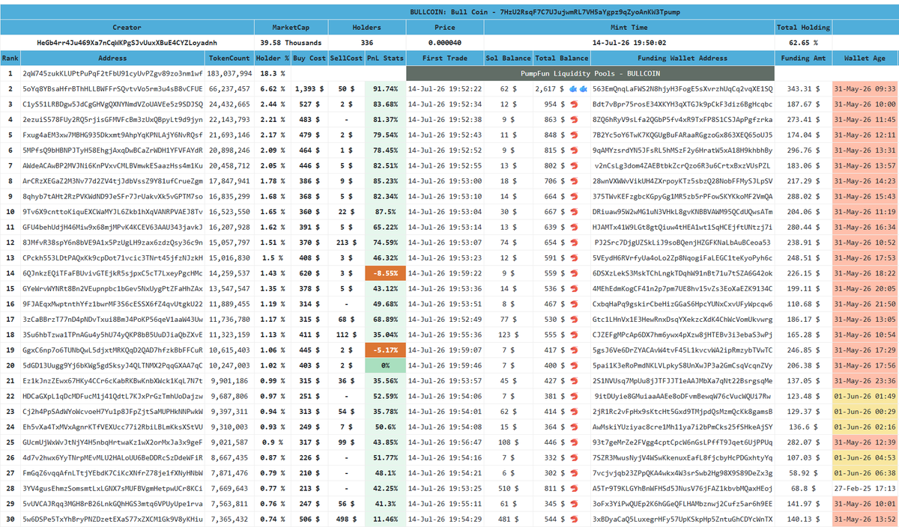Click the Address column header
Image resolution: width=899 pixels, height=527 pixels.
point(113,58)
